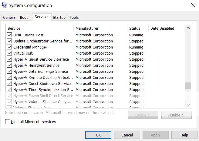Click the System Configuration title bar icon
This screenshot has height=141, width=199.
coord(4,5)
